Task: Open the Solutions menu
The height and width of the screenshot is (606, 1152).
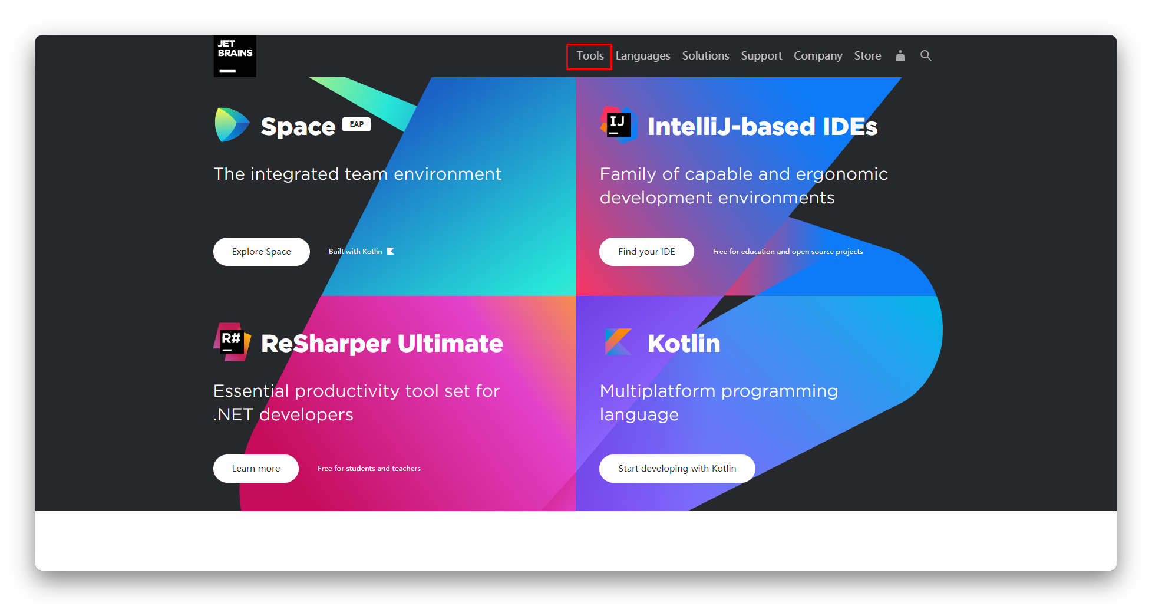Action: [x=705, y=56]
